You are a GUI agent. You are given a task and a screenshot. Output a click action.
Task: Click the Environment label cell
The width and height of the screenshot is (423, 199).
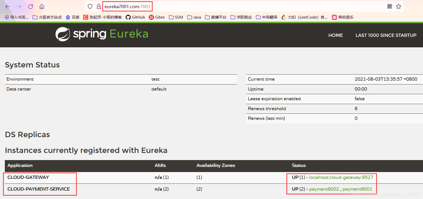(x=20, y=79)
